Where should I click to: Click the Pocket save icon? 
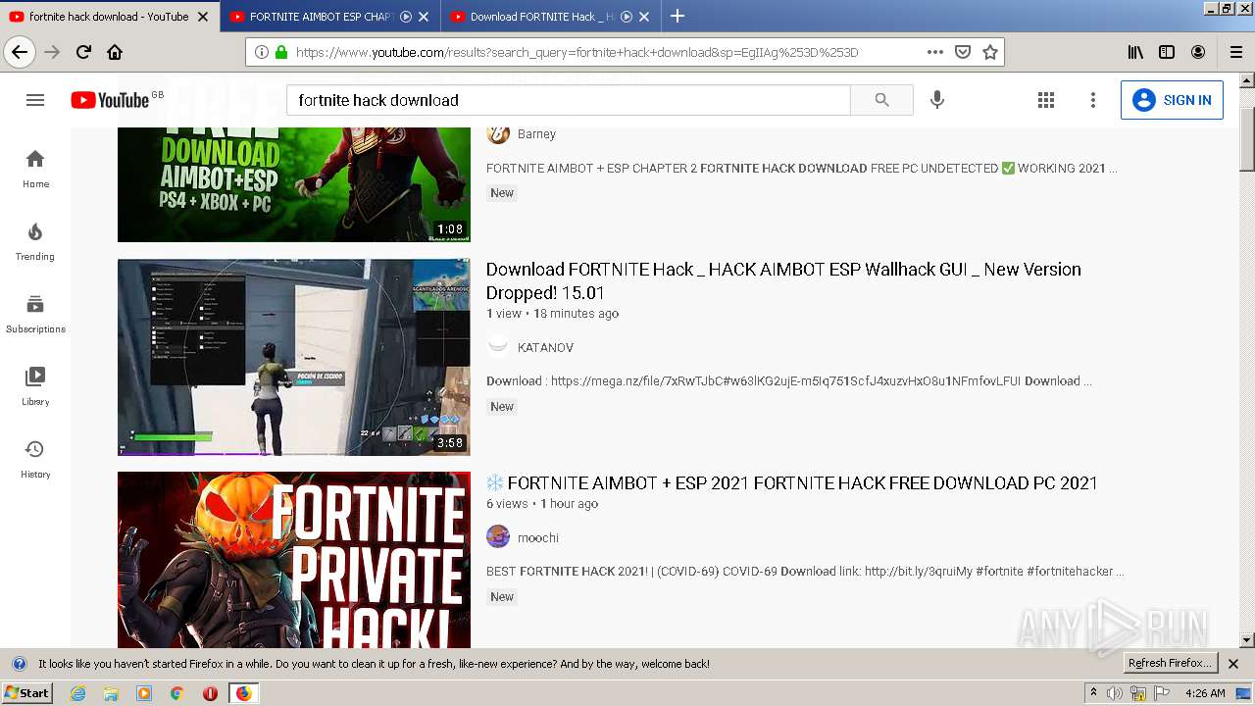963,52
